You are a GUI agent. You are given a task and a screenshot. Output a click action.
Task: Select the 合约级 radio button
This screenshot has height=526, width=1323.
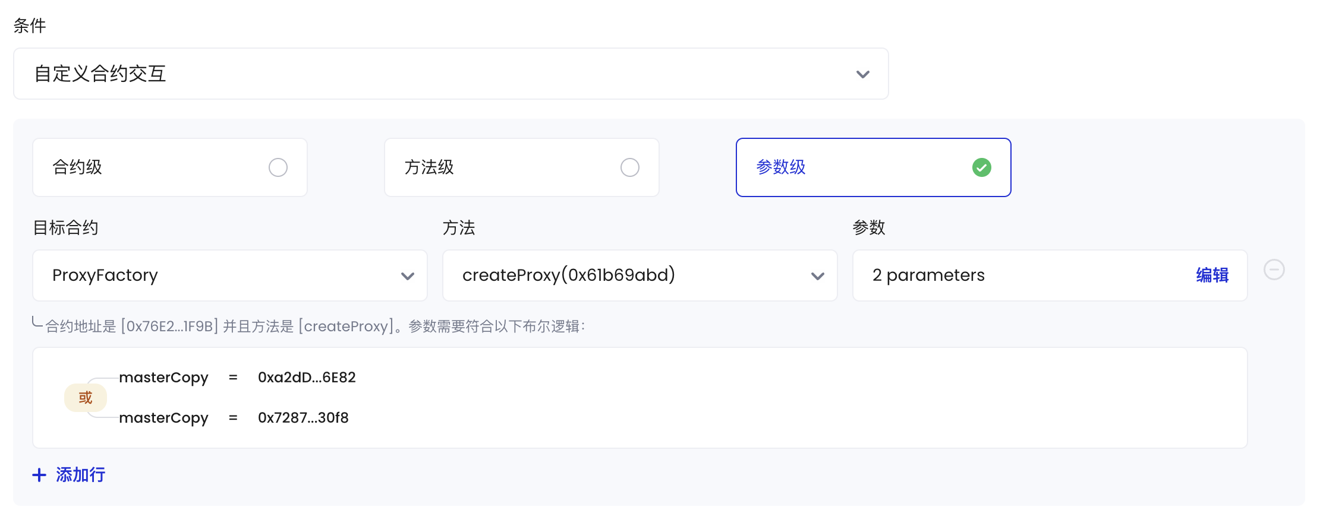click(x=278, y=167)
